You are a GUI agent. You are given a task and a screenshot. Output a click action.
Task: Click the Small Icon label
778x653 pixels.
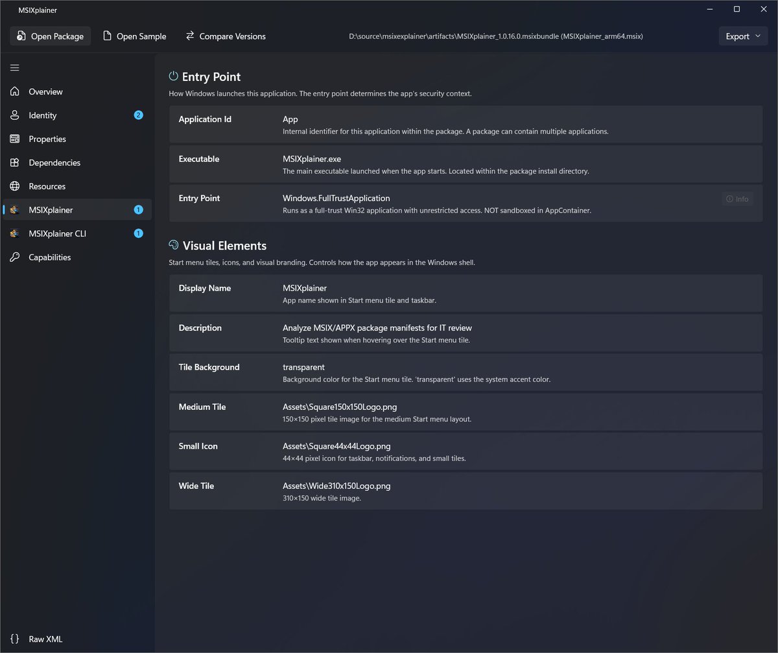(x=198, y=446)
